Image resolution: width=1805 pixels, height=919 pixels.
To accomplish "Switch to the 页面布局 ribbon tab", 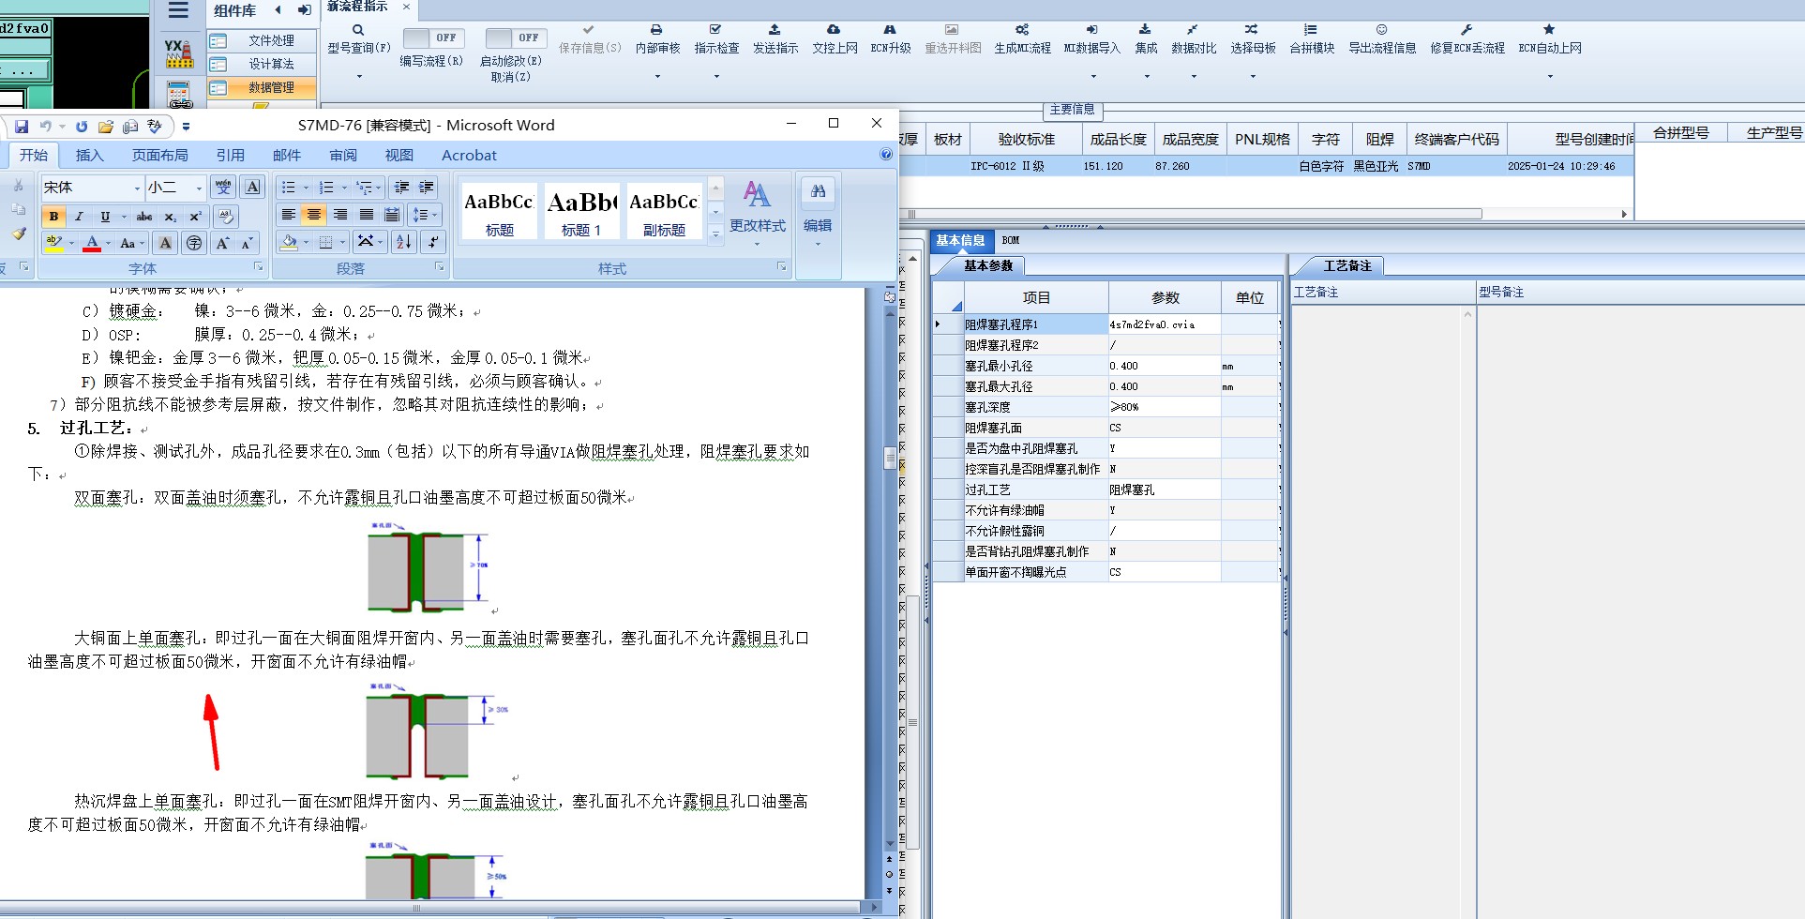I will 160,155.
